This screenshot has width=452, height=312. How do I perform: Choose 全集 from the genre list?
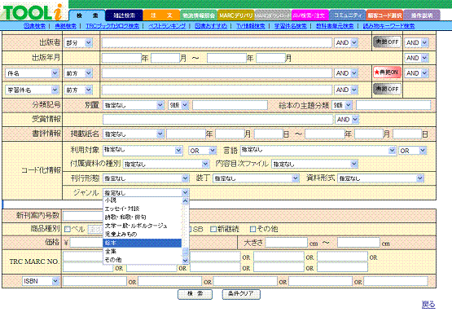[x=142, y=252]
